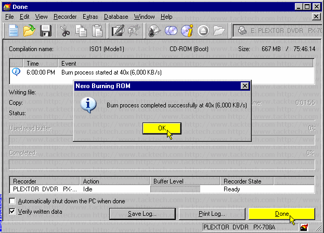Image resolution: width=324 pixels, height=233 pixels.
Task: Click the Copy CD double-disc icon
Action: pyautogui.click(x=171, y=31)
